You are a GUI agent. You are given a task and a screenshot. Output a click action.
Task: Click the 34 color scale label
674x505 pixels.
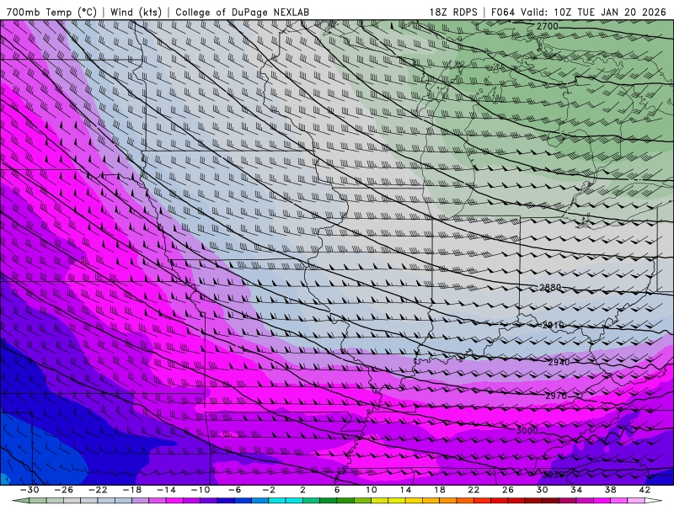coord(576,490)
